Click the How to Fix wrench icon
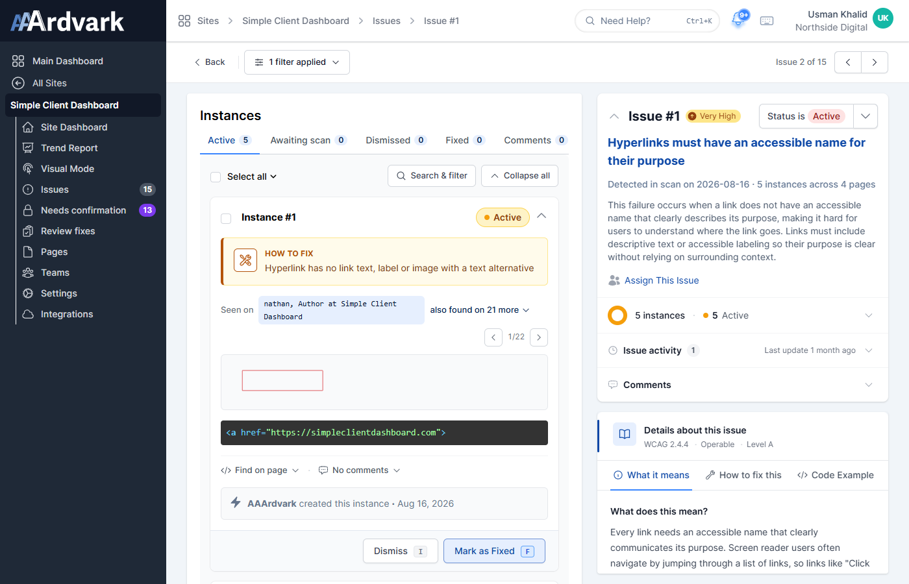Image resolution: width=909 pixels, height=584 pixels. pos(245,260)
